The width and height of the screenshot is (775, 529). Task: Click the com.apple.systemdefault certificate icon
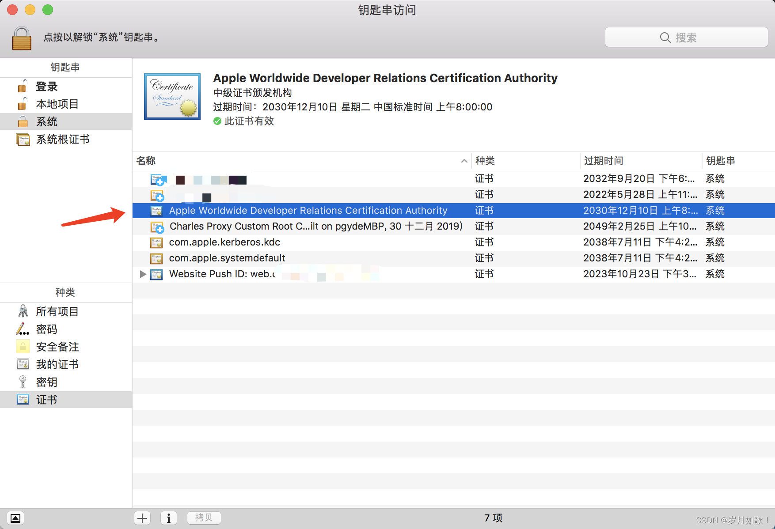(x=156, y=258)
